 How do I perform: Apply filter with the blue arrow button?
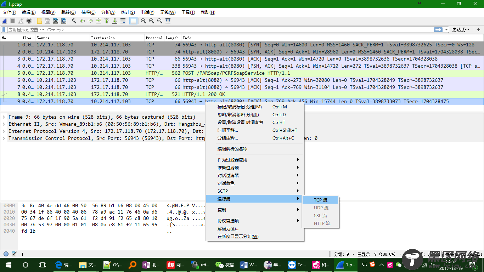439,30
